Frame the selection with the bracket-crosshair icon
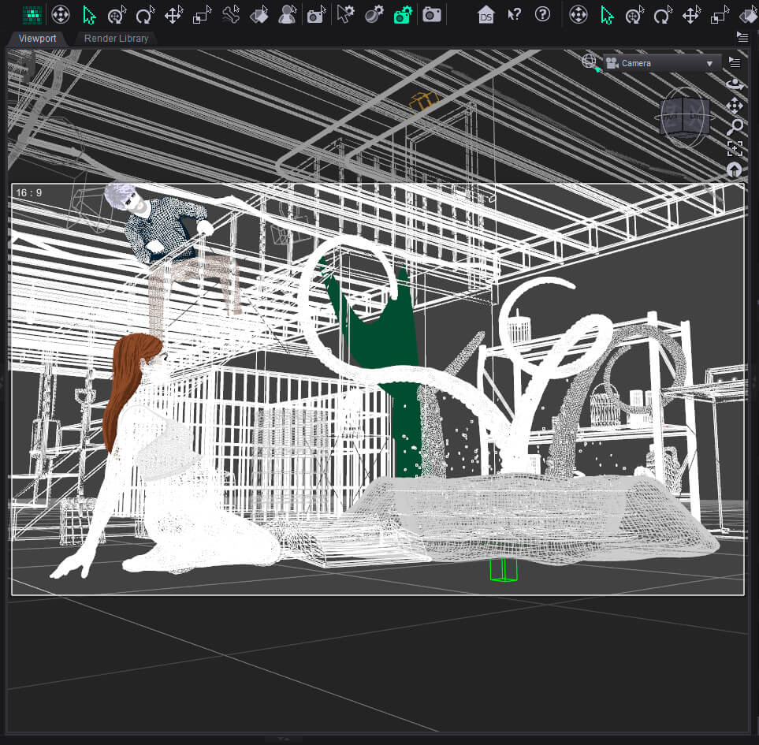The image size is (759, 745). 735,149
